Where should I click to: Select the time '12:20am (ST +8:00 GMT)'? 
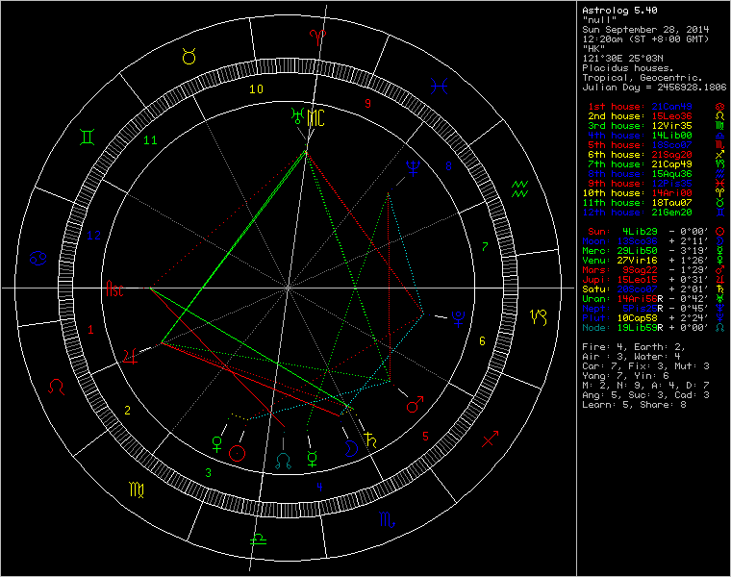(x=645, y=39)
